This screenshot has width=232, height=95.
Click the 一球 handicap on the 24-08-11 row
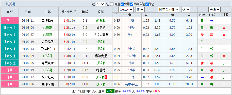coord(131,21)
